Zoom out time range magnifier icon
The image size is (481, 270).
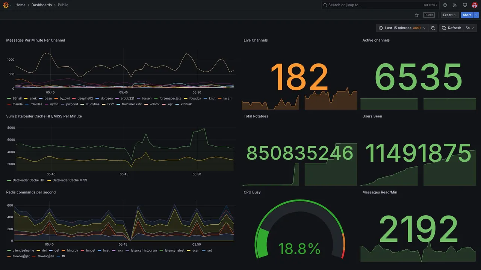click(433, 28)
